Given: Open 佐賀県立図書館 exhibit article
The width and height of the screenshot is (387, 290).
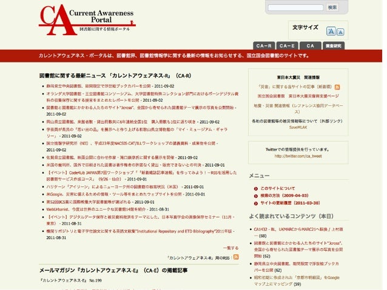Looking at the screenshot, I should 110,157.
